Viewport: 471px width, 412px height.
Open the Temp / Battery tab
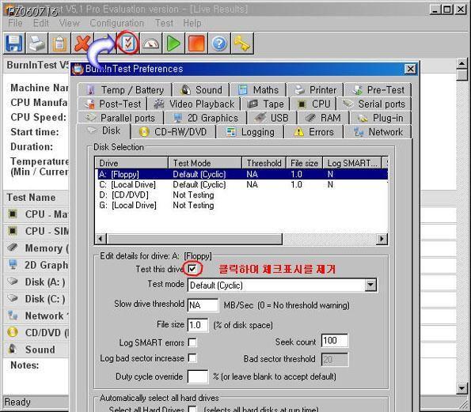[x=125, y=89]
